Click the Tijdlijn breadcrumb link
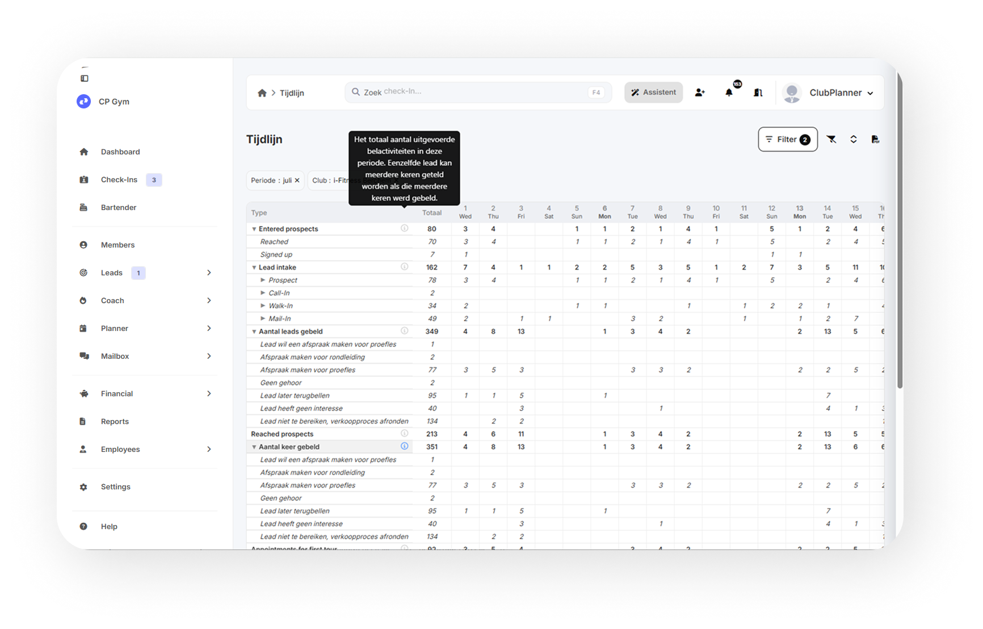This screenshot has width=983, height=629. coord(292,93)
